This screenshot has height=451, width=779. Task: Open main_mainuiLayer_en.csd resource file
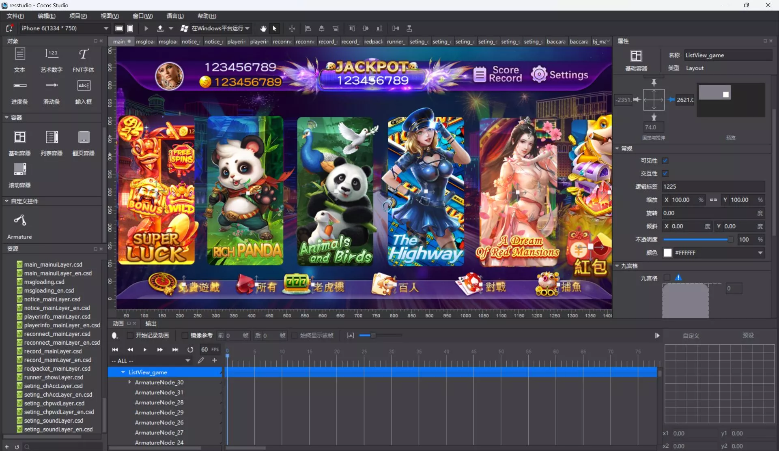point(58,273)
